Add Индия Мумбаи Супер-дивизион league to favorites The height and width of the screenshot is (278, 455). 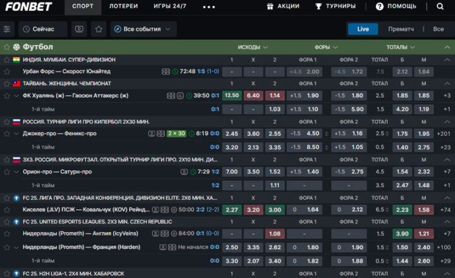(7, 59)
